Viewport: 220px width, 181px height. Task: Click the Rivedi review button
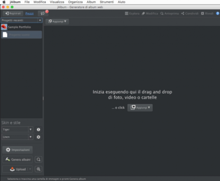[x=207, y=13]
